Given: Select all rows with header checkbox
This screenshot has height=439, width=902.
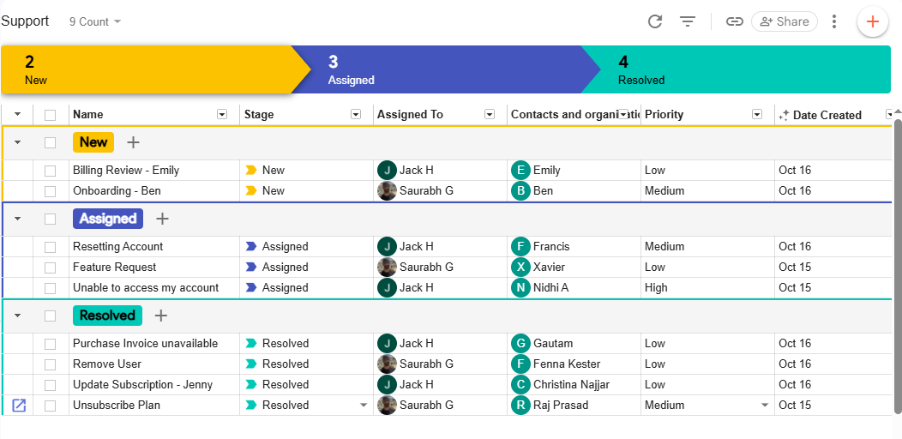Looking at the screenshot, I should tap(51, 115).
